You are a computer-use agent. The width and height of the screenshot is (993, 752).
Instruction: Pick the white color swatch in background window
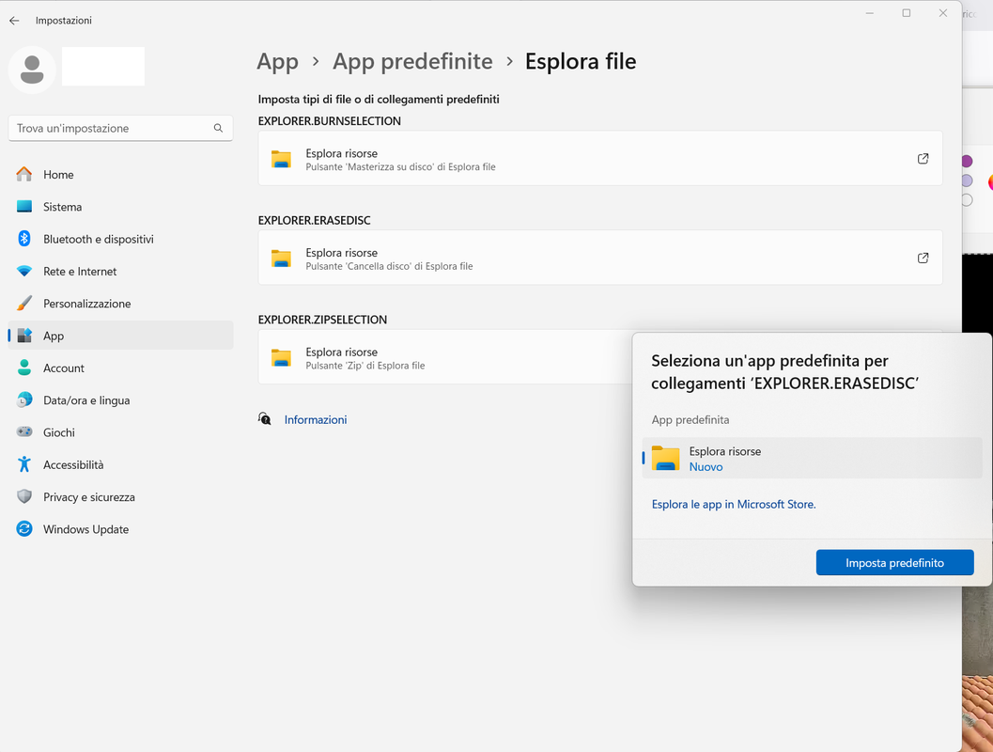967,200
